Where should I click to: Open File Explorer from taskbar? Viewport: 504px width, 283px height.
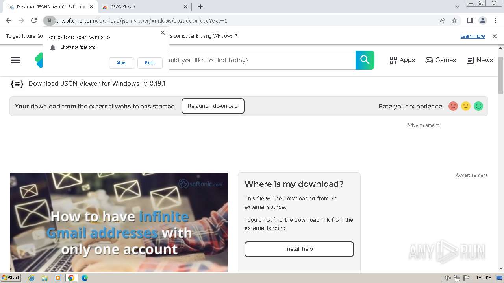[44, 278]
